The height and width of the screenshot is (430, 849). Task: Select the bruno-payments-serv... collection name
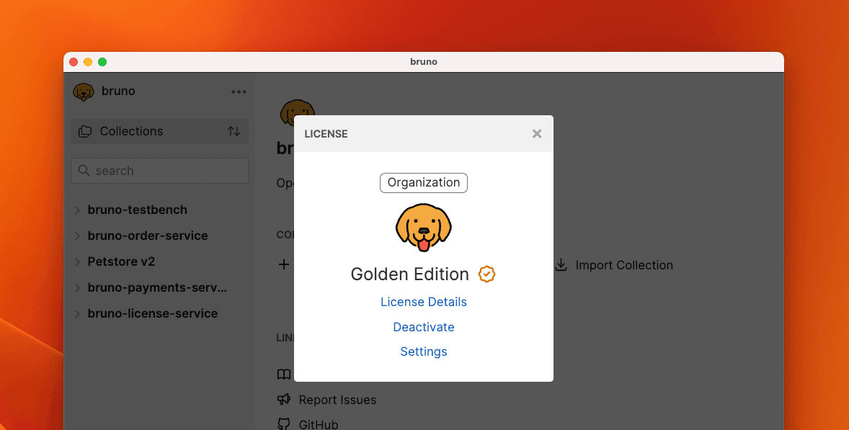point(157,288)
